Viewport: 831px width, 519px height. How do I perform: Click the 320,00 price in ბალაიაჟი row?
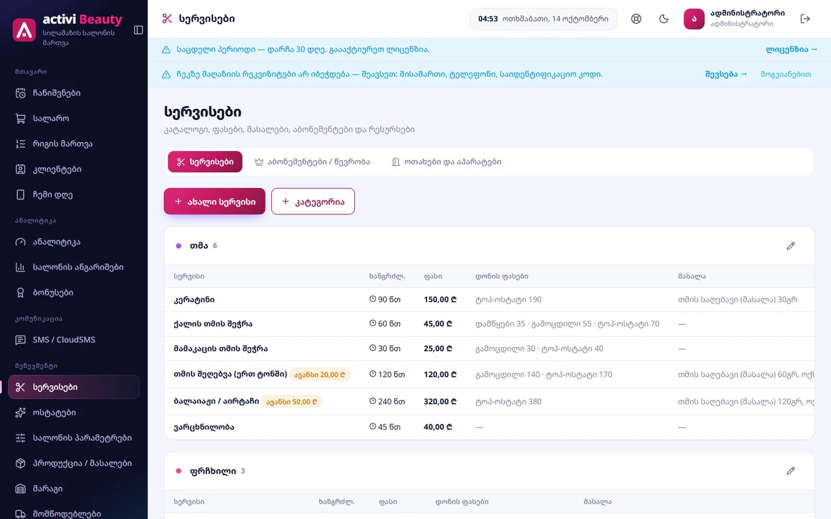click(x=440, y=402)
